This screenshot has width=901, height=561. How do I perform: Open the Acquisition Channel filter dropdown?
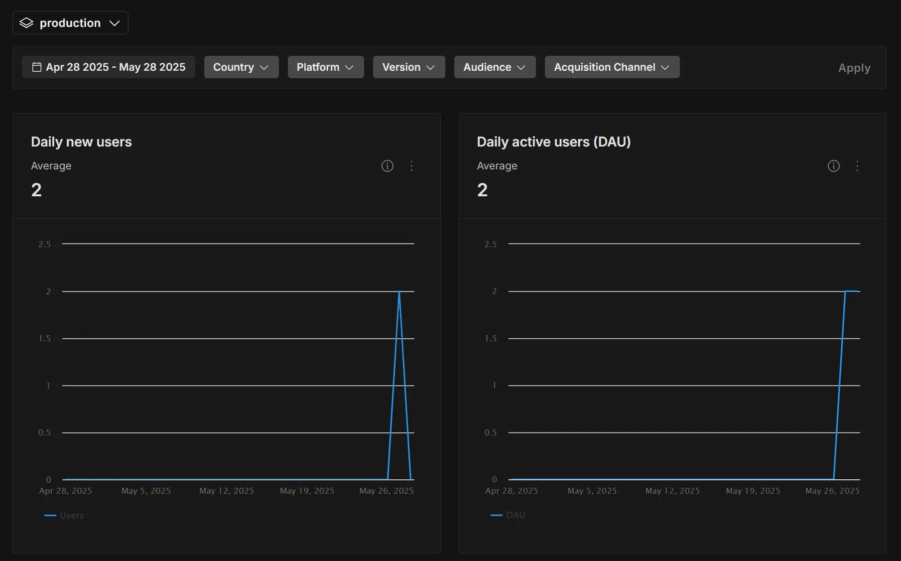click(x=612, y=67)
